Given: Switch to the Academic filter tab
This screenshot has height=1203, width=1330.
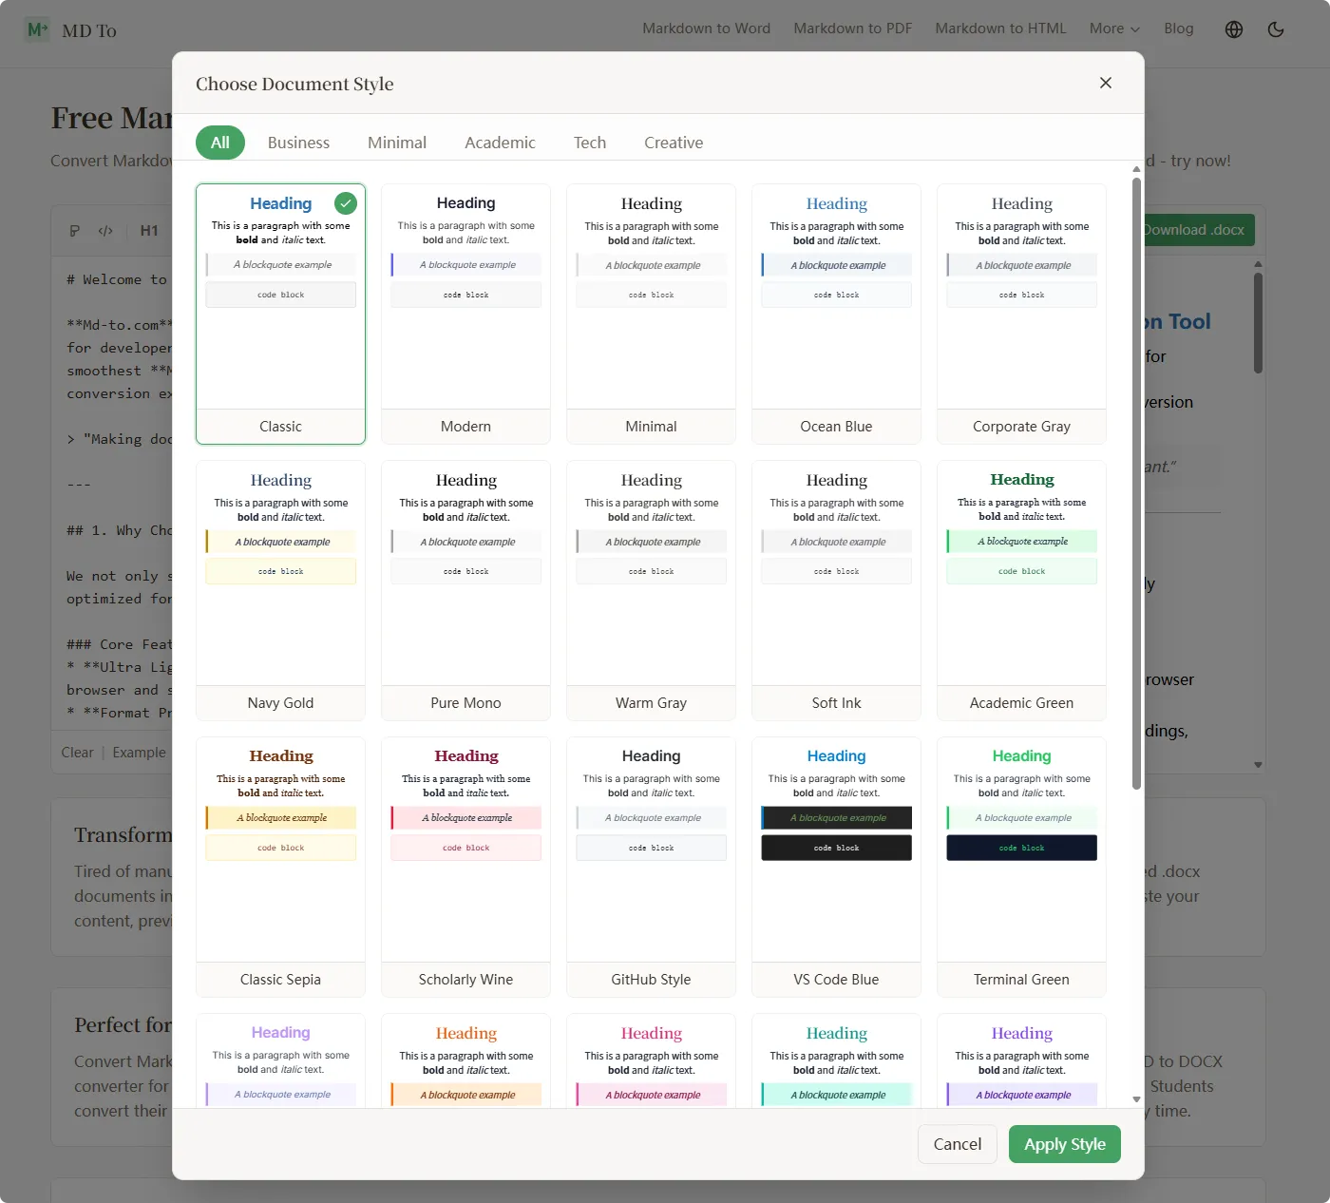Looking at the screenshot, I should coord(500,142).
